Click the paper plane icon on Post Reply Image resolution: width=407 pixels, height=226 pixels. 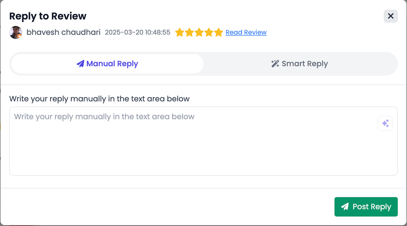tap(345, 207)
